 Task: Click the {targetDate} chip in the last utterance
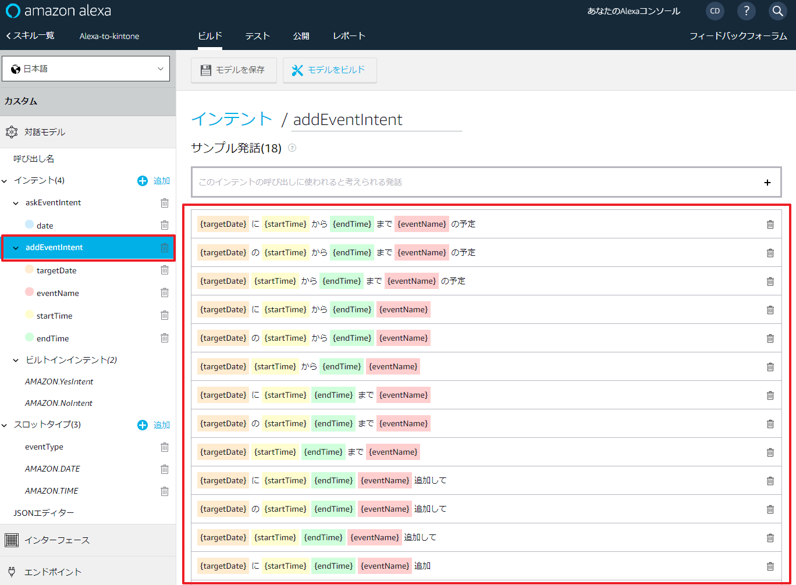(x=223, y=566)
